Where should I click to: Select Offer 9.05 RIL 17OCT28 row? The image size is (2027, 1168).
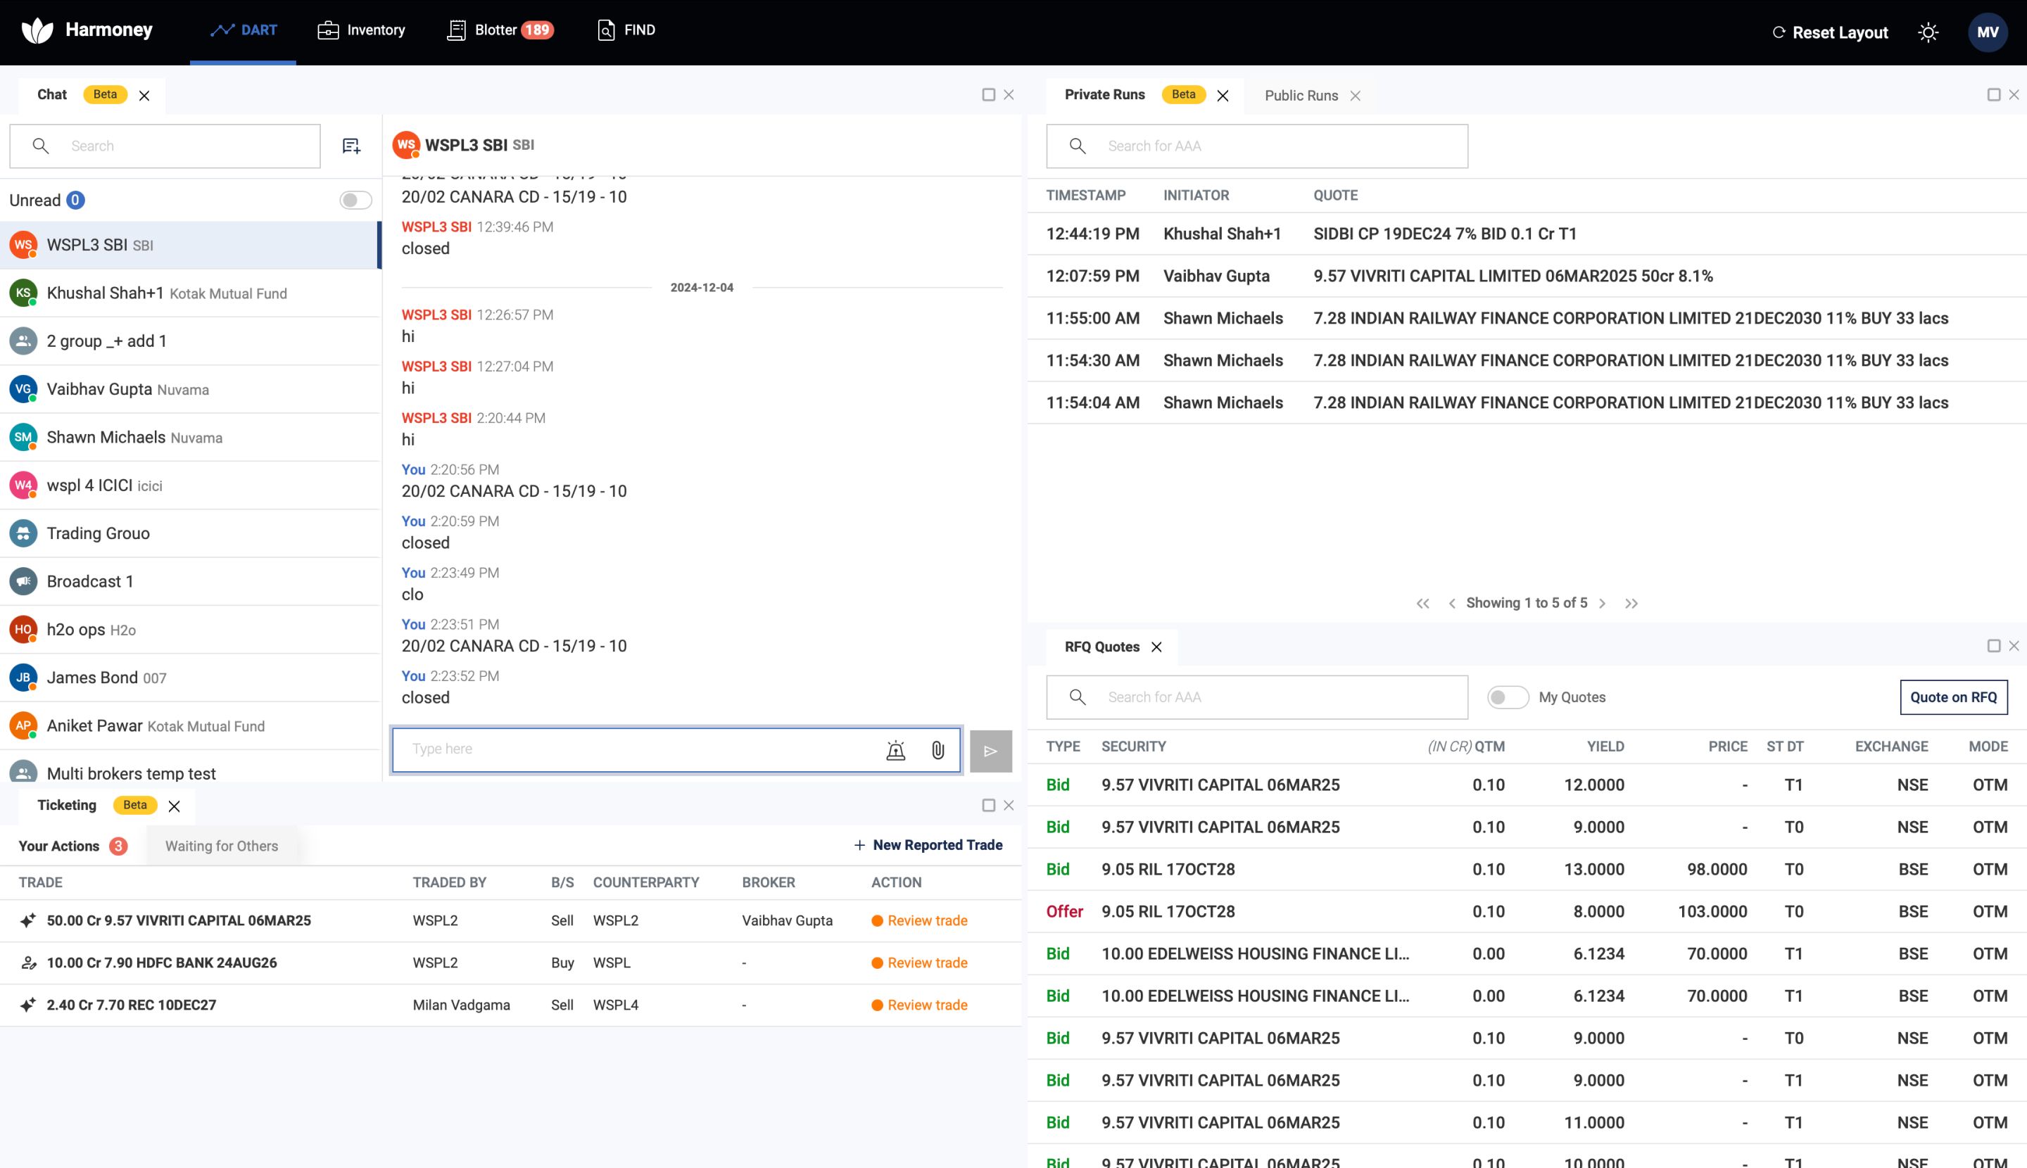click(1527, 911)
